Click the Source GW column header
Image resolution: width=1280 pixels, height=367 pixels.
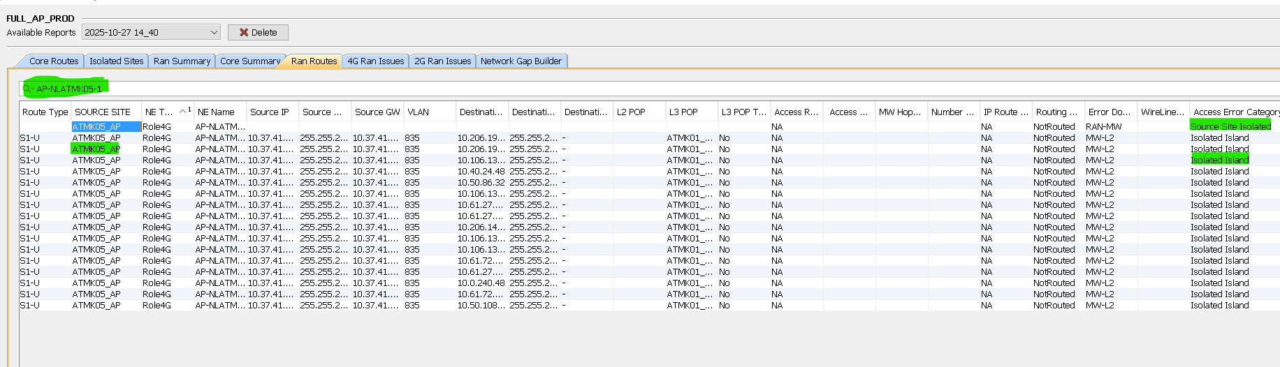point(377,112)
